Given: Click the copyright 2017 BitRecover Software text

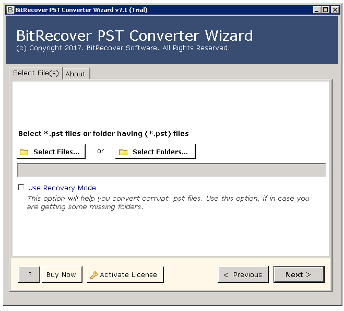Looking at the screenshot, I should (123, 48).
